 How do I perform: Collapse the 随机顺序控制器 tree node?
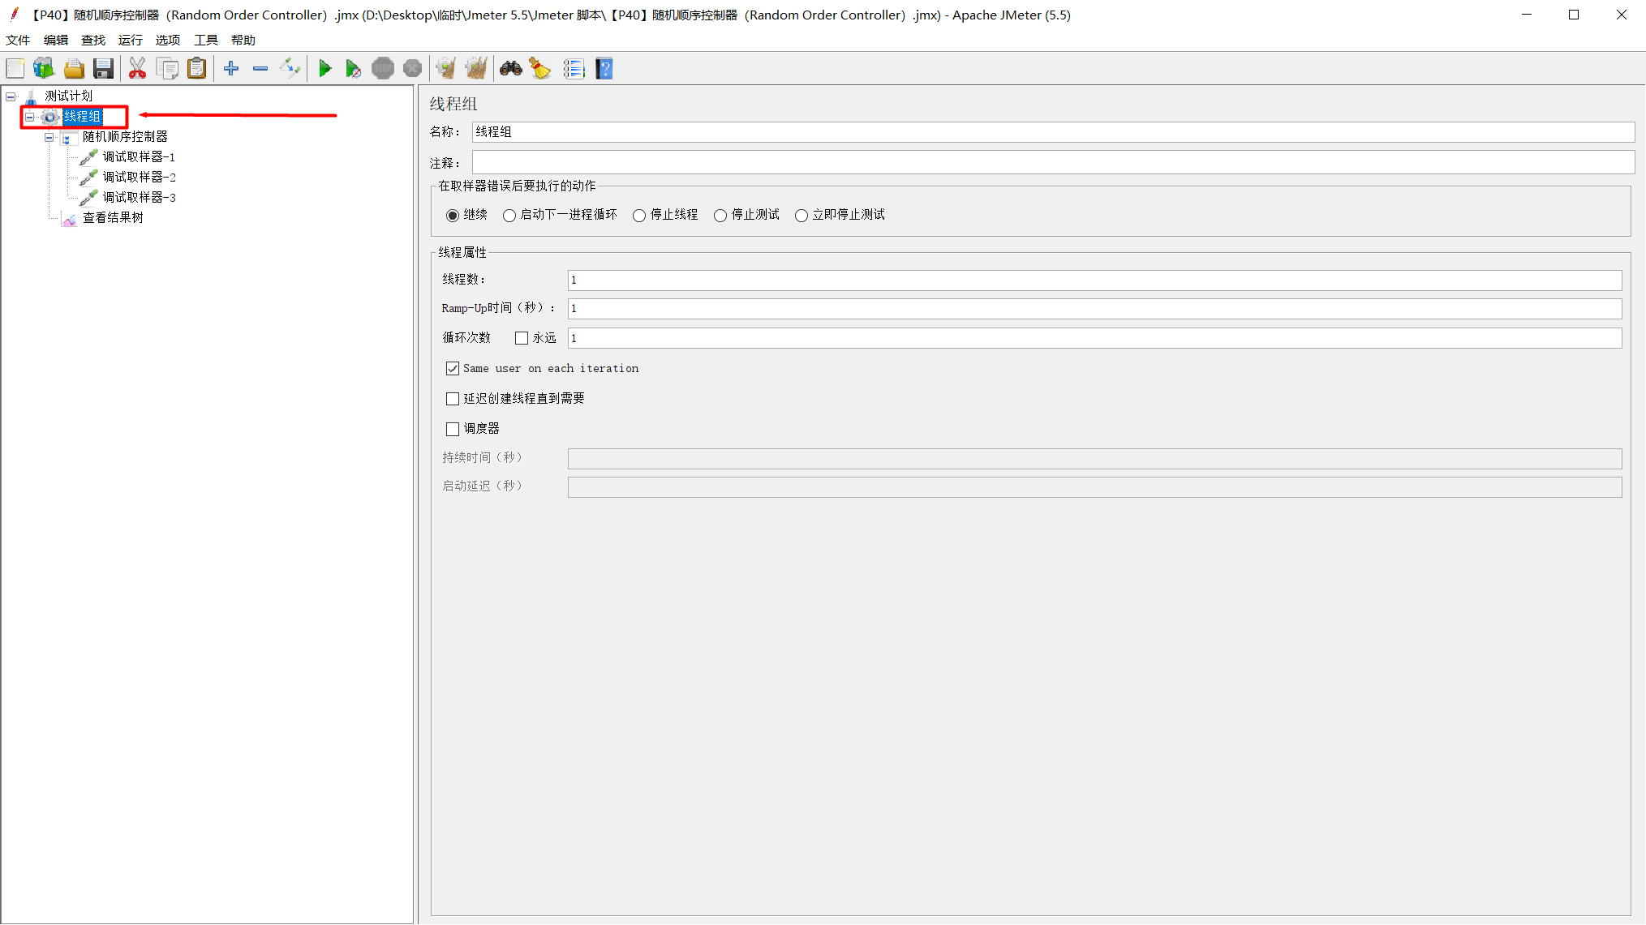pos(49,137)
